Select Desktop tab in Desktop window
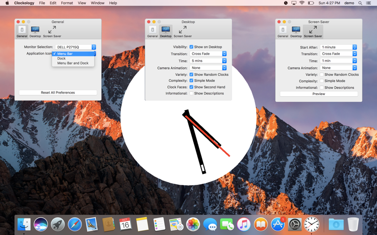This screenshot has width=377, height=235. [x=166, y=31]
